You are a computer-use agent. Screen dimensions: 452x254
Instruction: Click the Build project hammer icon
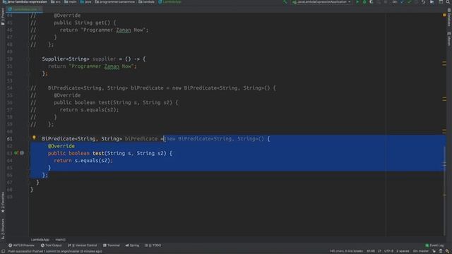tap(285, 2)
